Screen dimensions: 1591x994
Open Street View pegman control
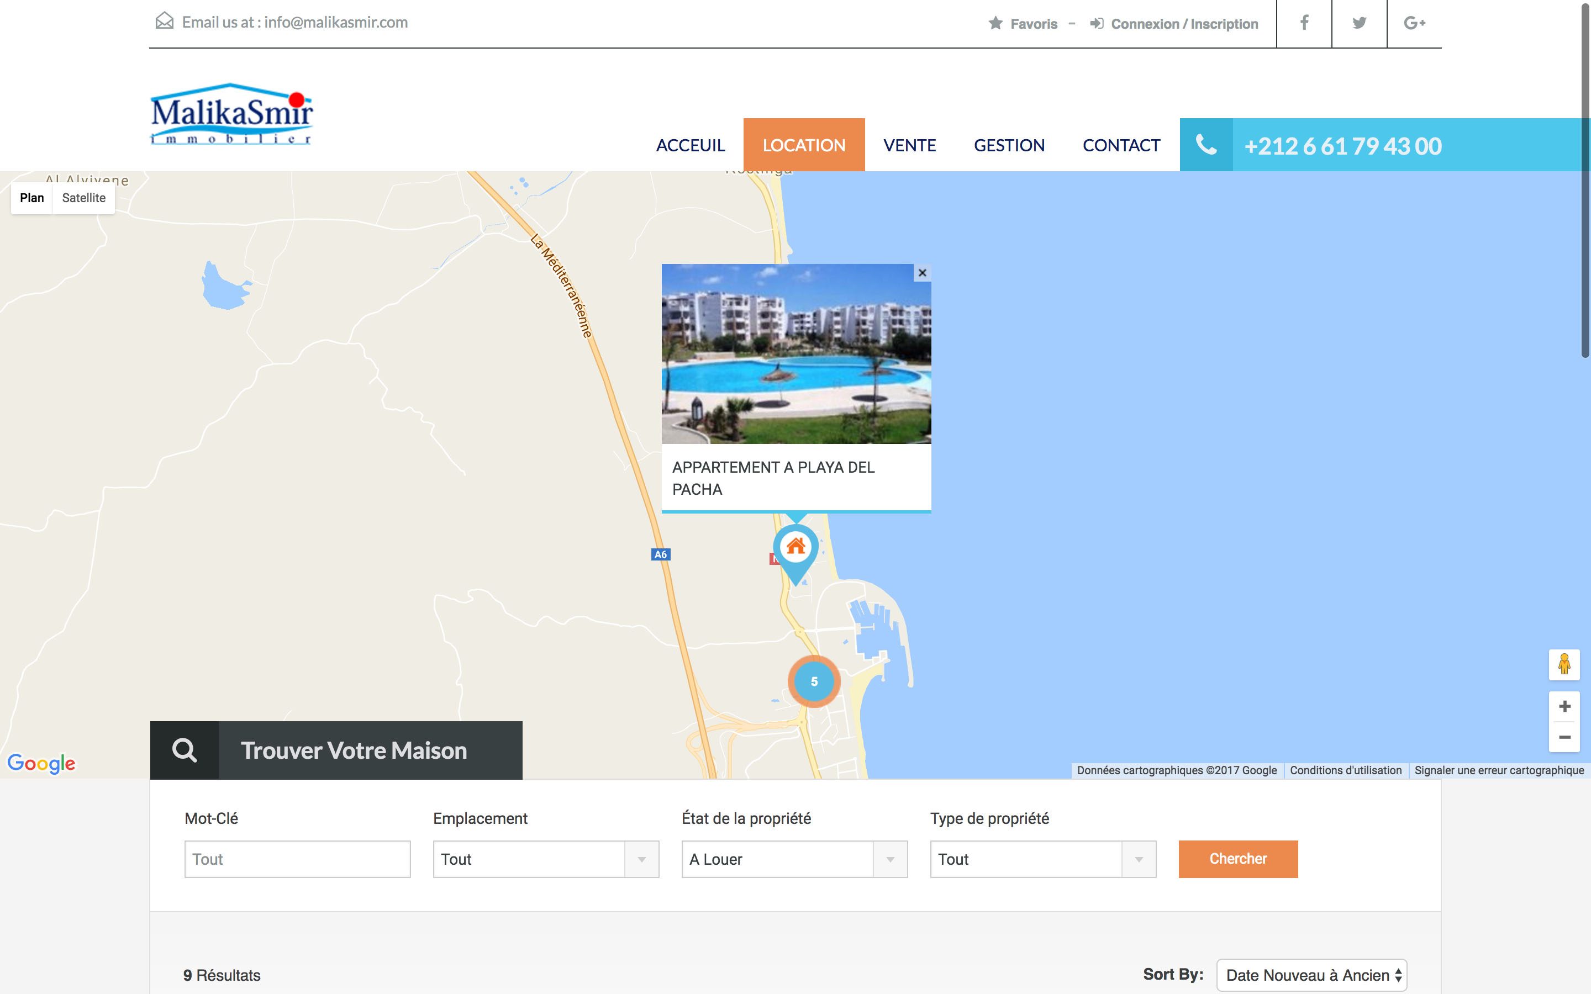coord(1564,664)
